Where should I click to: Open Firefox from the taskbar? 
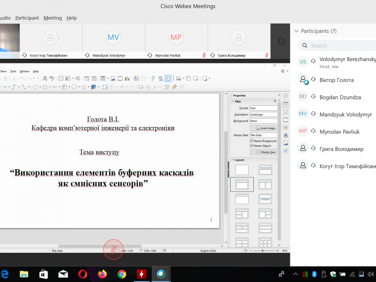tap(102, 274)
